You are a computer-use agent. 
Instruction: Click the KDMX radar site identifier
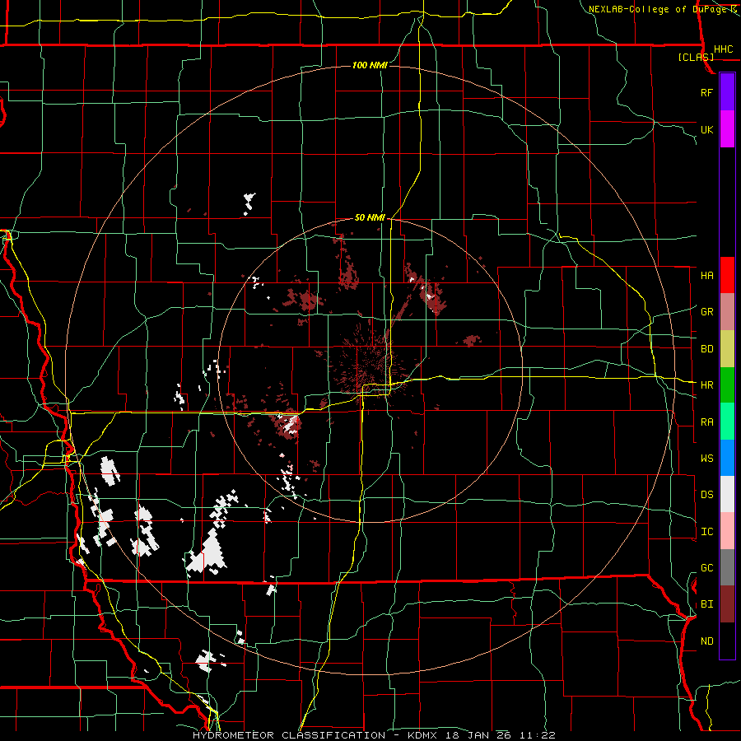click(x=424, y=735)
